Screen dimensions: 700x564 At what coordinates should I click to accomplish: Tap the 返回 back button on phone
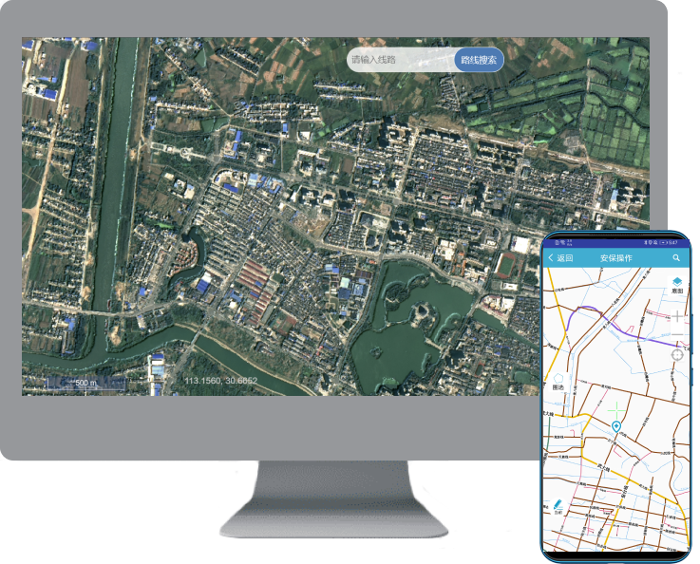coord(560,258)
